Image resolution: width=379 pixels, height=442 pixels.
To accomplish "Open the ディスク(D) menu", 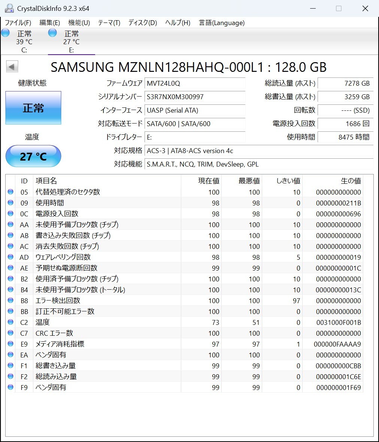I will pos(142,23).
